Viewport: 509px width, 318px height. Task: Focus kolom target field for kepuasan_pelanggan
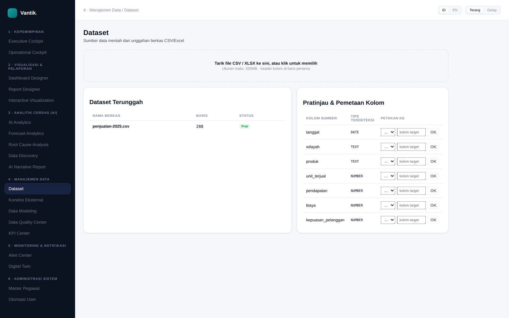point(411,220)
